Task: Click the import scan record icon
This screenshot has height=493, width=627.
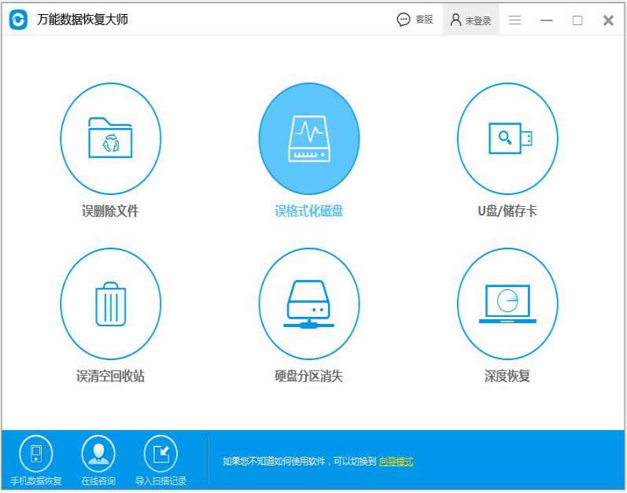Action: (x=160, y=454)
